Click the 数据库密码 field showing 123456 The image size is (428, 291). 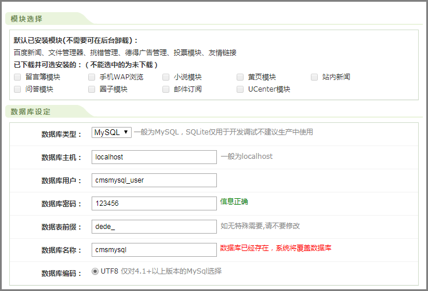154,203
